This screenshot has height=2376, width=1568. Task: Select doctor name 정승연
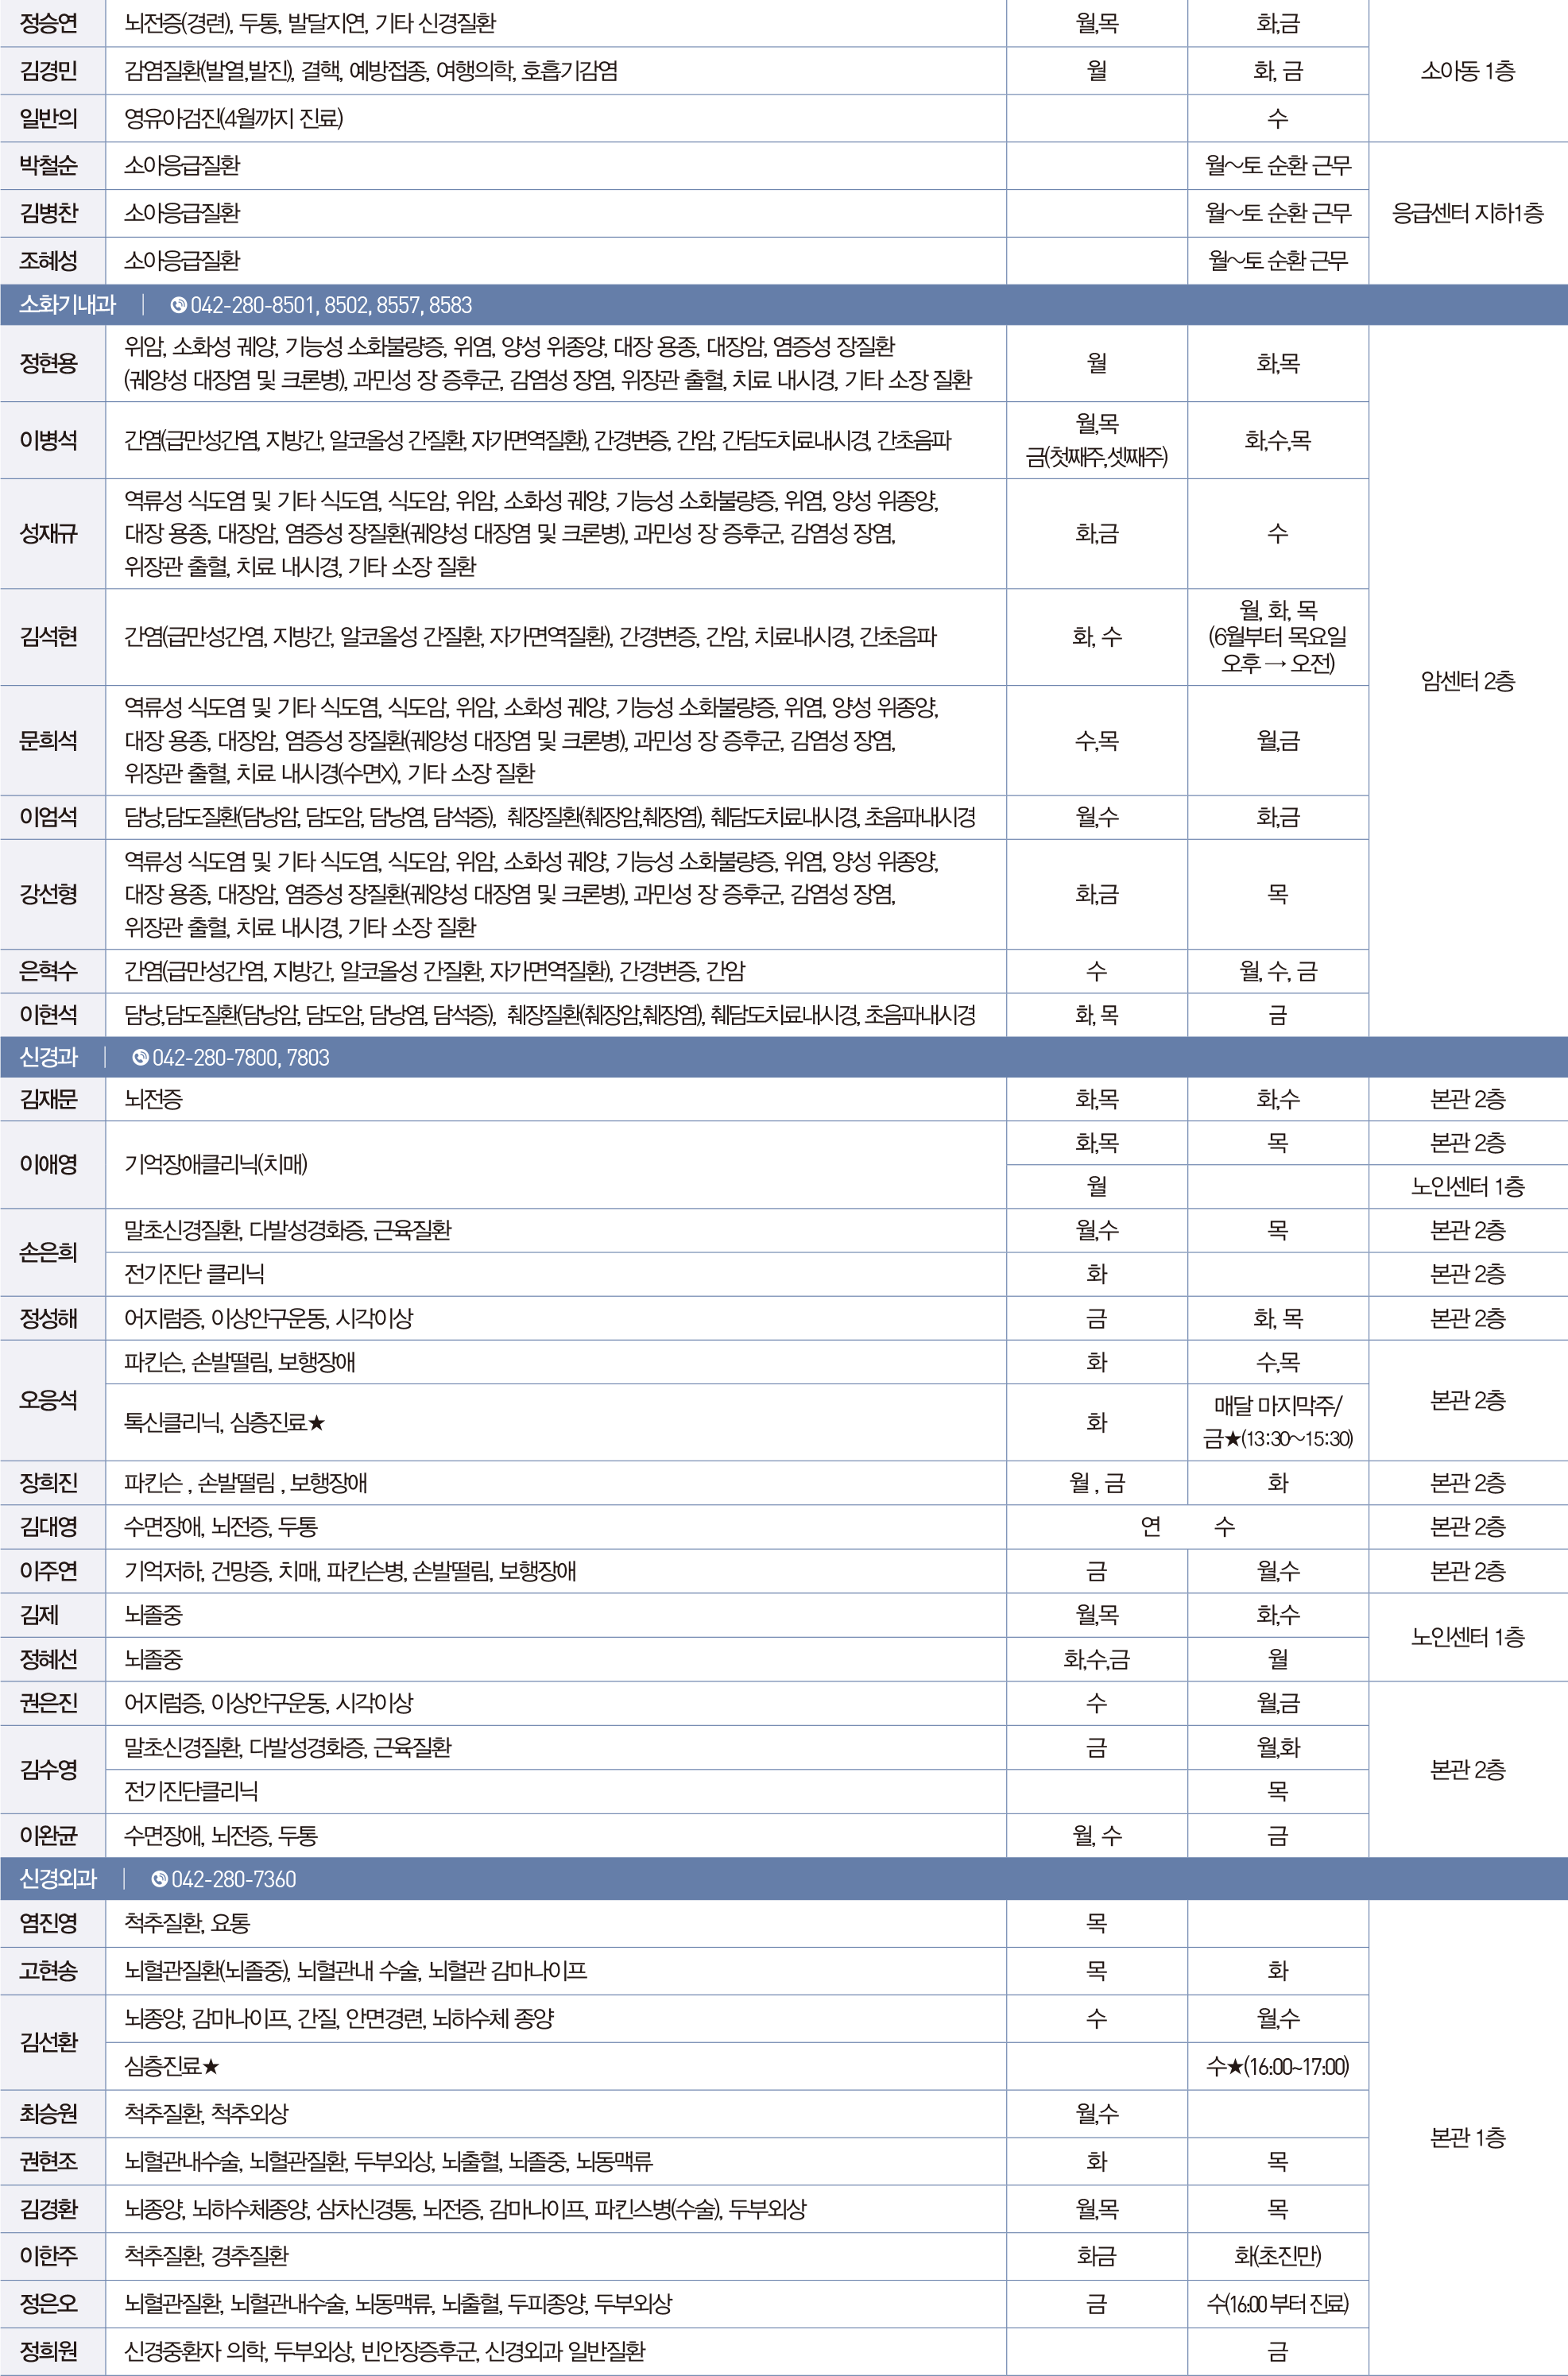coord(49,23)
